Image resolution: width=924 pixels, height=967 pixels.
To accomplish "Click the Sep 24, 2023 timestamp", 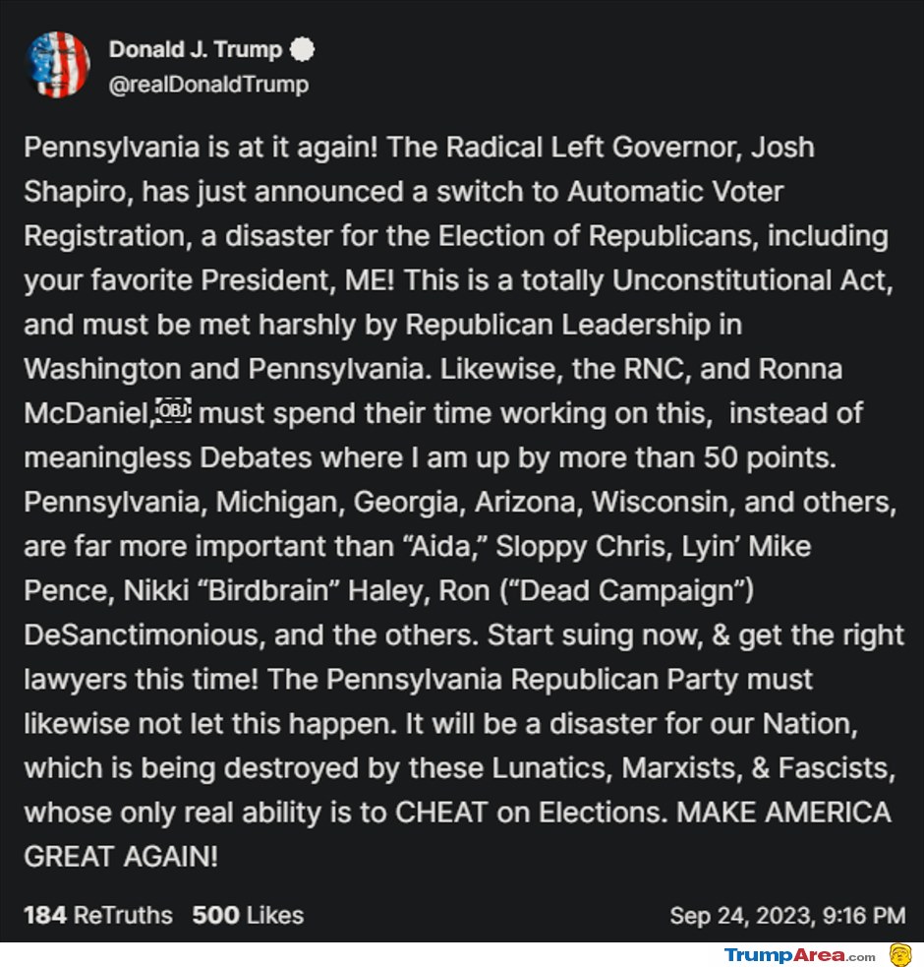I will coord(787,916).
